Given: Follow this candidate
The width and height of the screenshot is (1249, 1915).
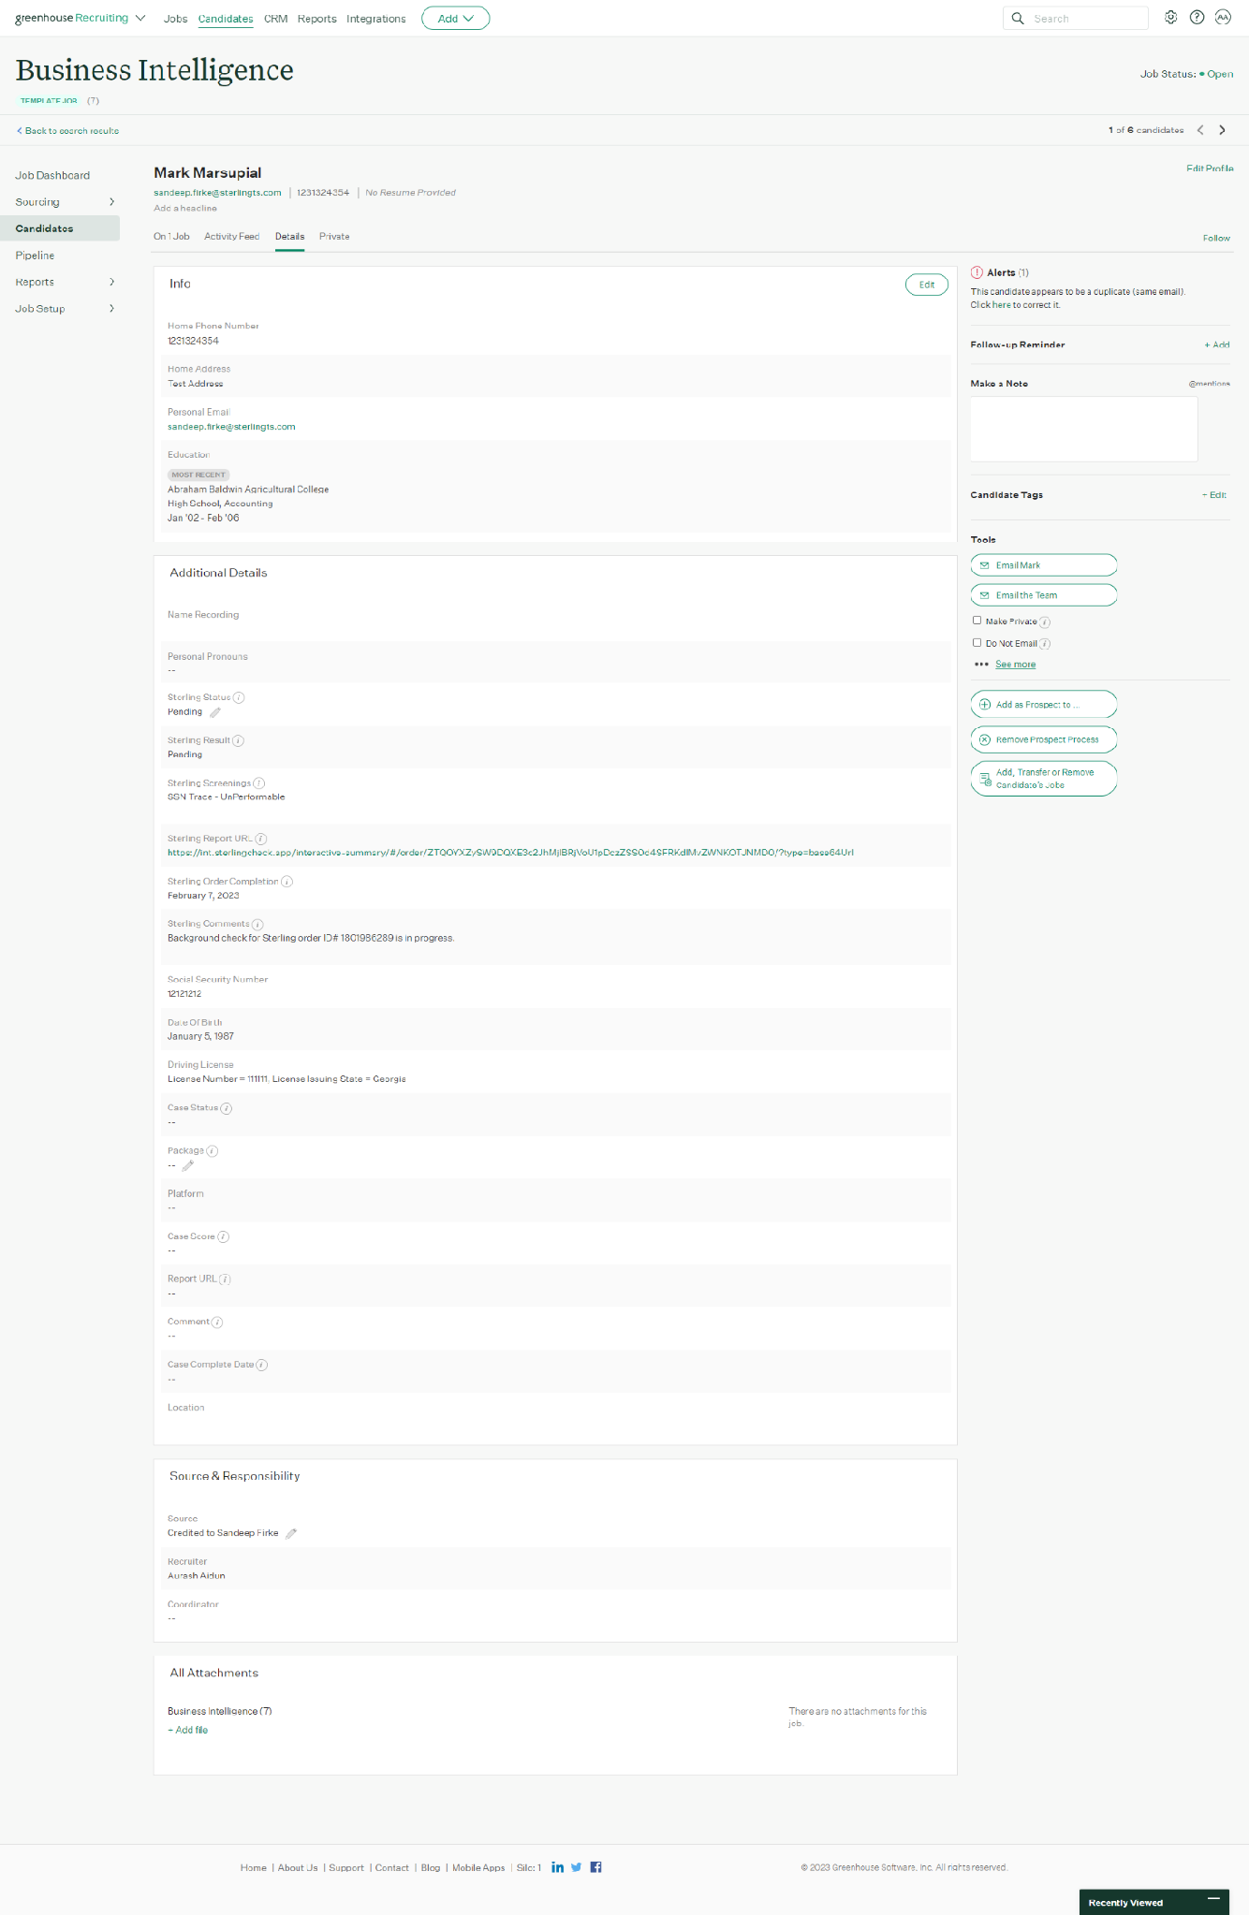Looking at the screenshot, I should tap(1216, 239).
